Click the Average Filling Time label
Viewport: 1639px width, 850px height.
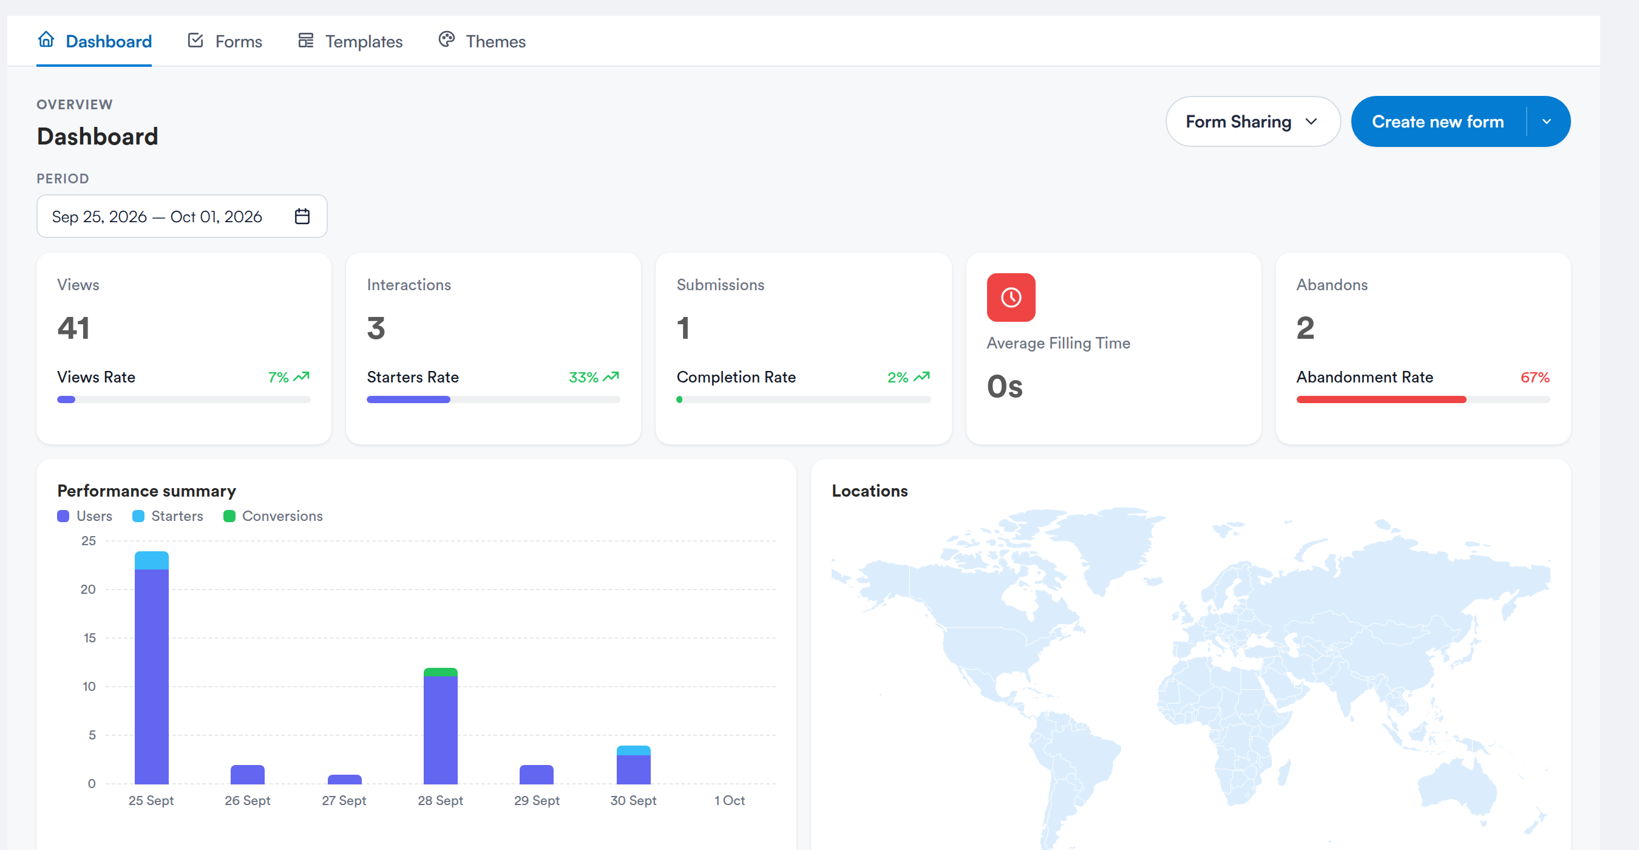pyautogui.click(x=1058, y=343)
